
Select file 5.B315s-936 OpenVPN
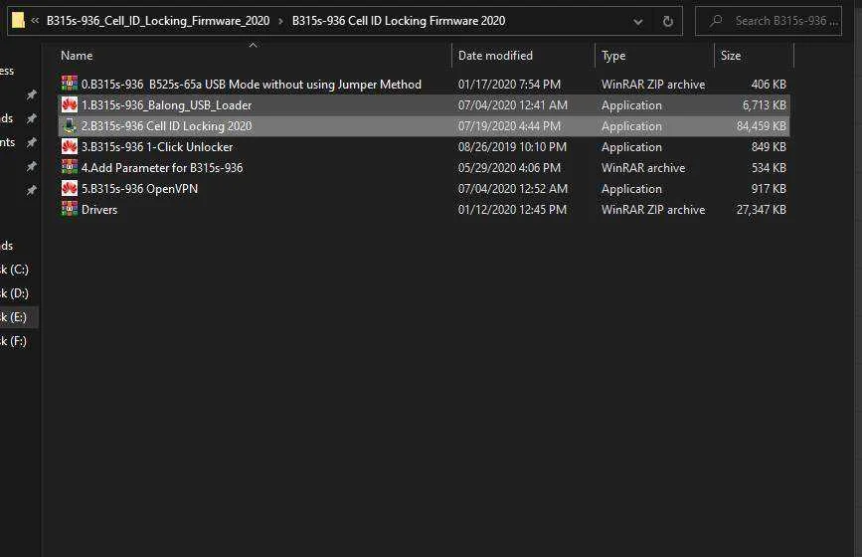pyautogui.click(x=139, y=189)
